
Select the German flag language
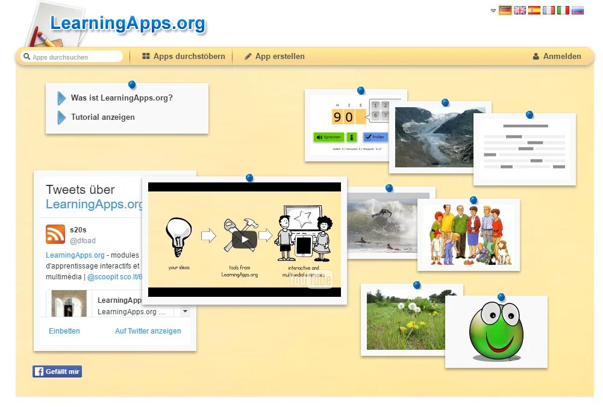pyautogui.click(x=505, y=10)
